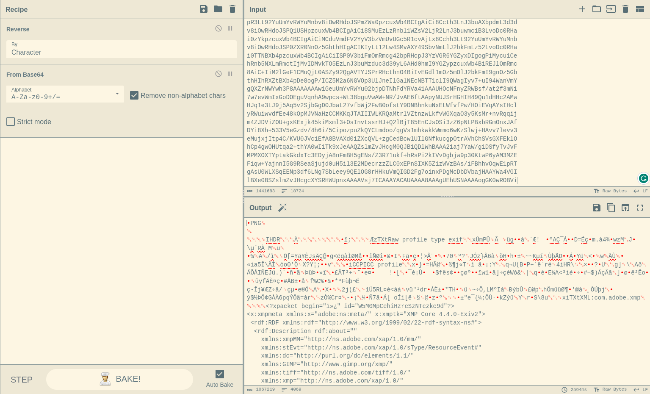This screenshot has width=650, height=394.
Task: Copy raw output to clipboard
Action: (611, 208)
